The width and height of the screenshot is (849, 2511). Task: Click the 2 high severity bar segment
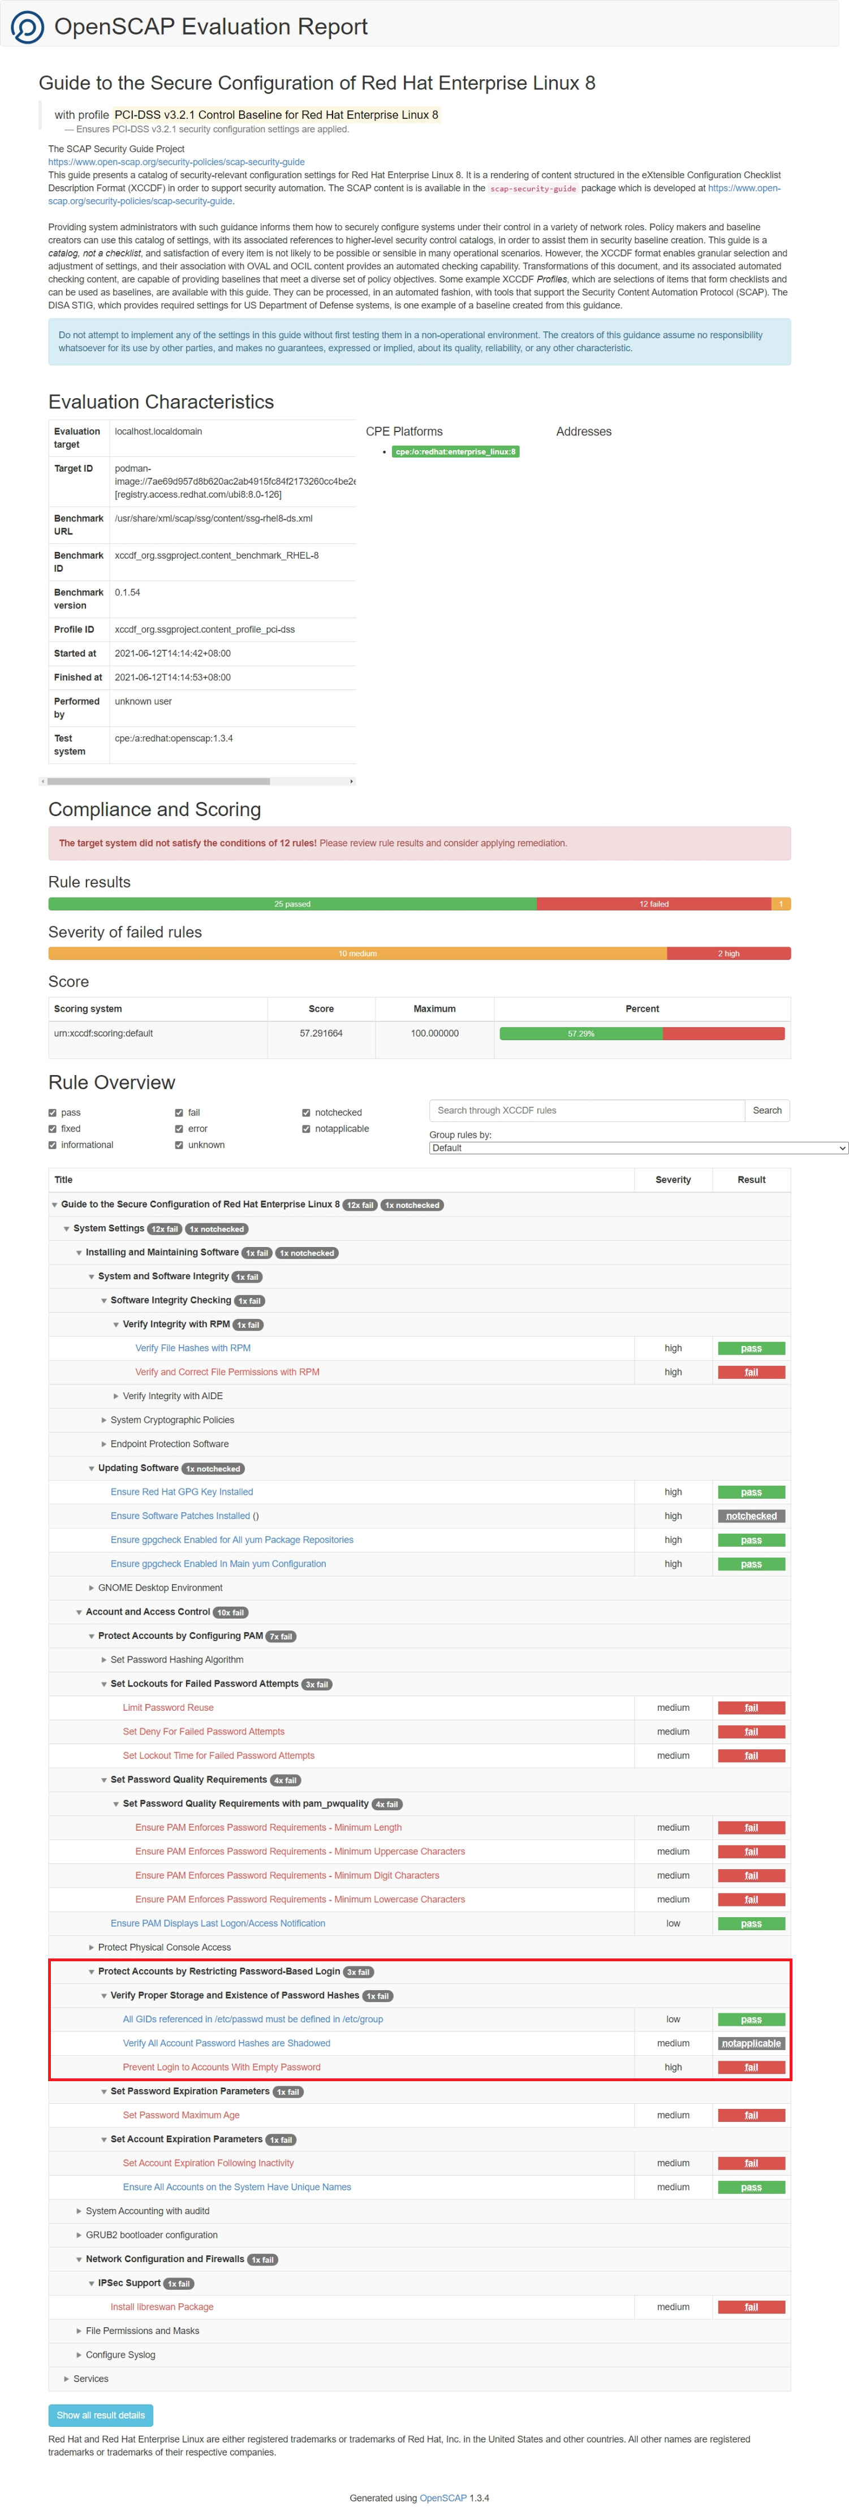[729, 954]
